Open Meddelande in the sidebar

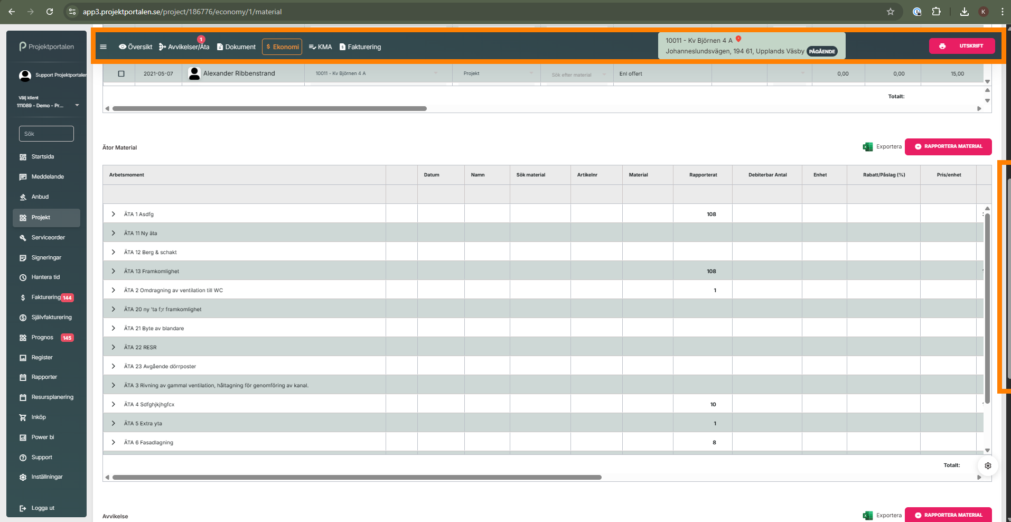pos(46,177)
